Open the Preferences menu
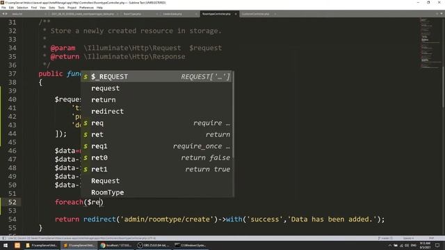 pyautogui.click(x=86, y=8)
